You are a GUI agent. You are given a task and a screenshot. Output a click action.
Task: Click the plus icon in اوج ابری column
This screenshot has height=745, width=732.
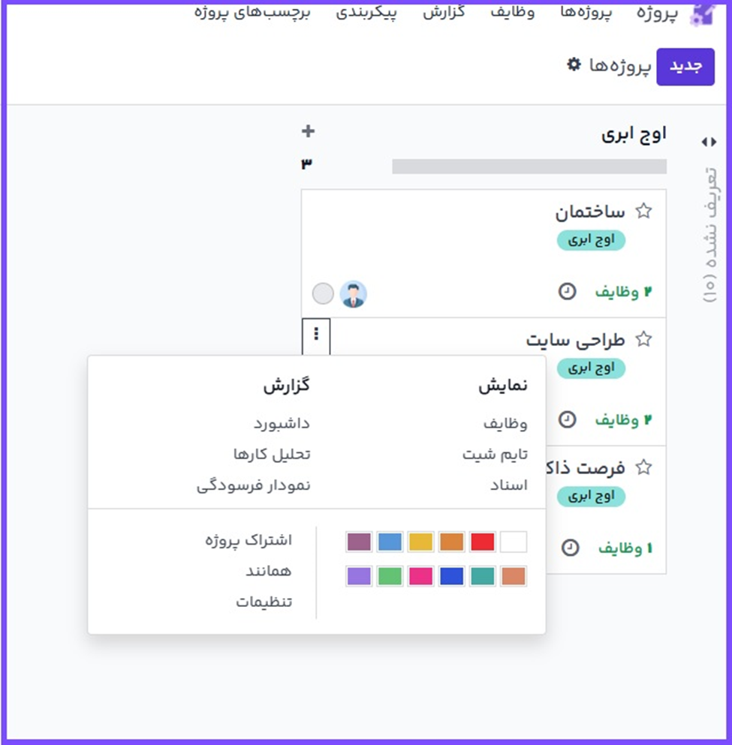[308, 131]
